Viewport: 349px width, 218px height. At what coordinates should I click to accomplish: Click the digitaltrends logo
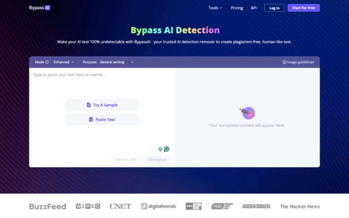pos(159,206)
